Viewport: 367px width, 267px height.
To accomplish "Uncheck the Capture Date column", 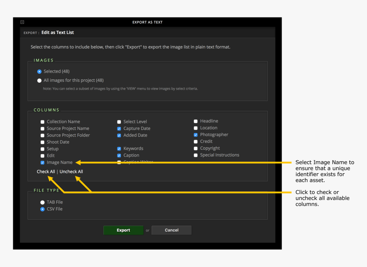I will click(x=119, y=129).
